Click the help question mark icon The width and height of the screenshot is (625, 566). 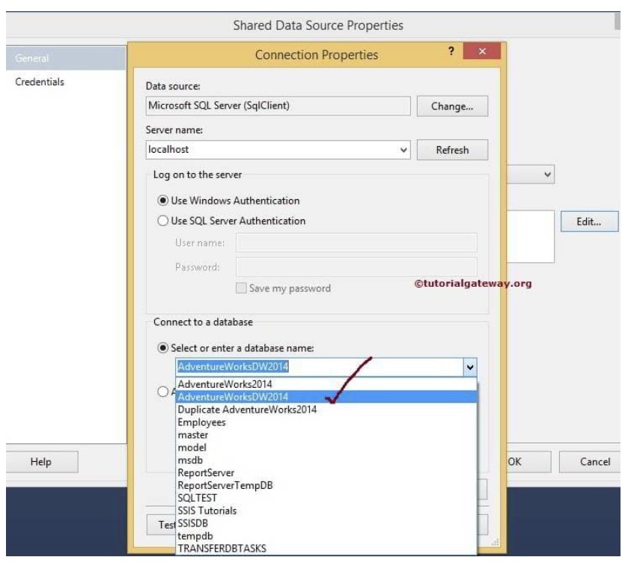[x=451, y=51]
